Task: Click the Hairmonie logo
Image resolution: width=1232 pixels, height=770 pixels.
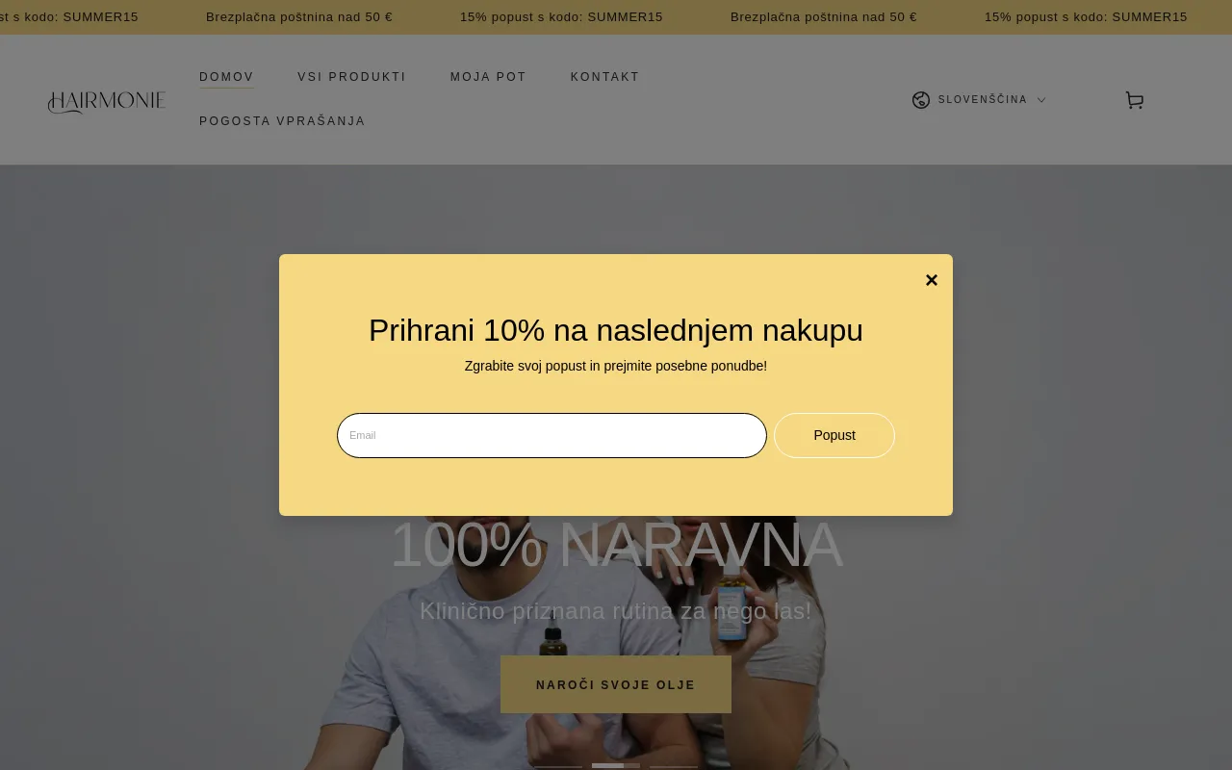Action: point(107,102)
